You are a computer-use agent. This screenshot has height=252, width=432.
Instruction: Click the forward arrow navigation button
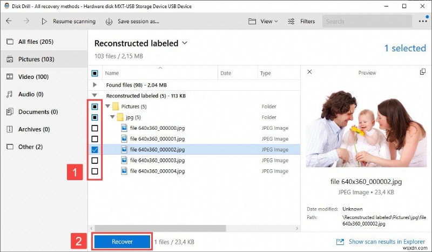[x=26, y=21]
